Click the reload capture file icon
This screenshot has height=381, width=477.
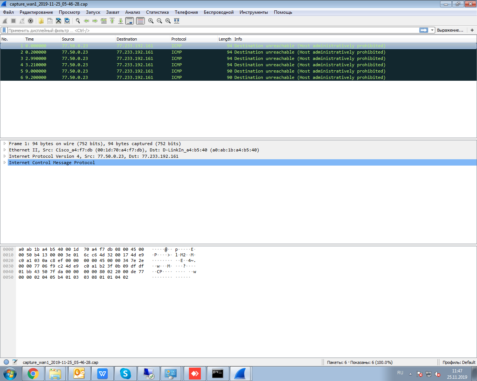pyautogui.click(x=67, y=21)
